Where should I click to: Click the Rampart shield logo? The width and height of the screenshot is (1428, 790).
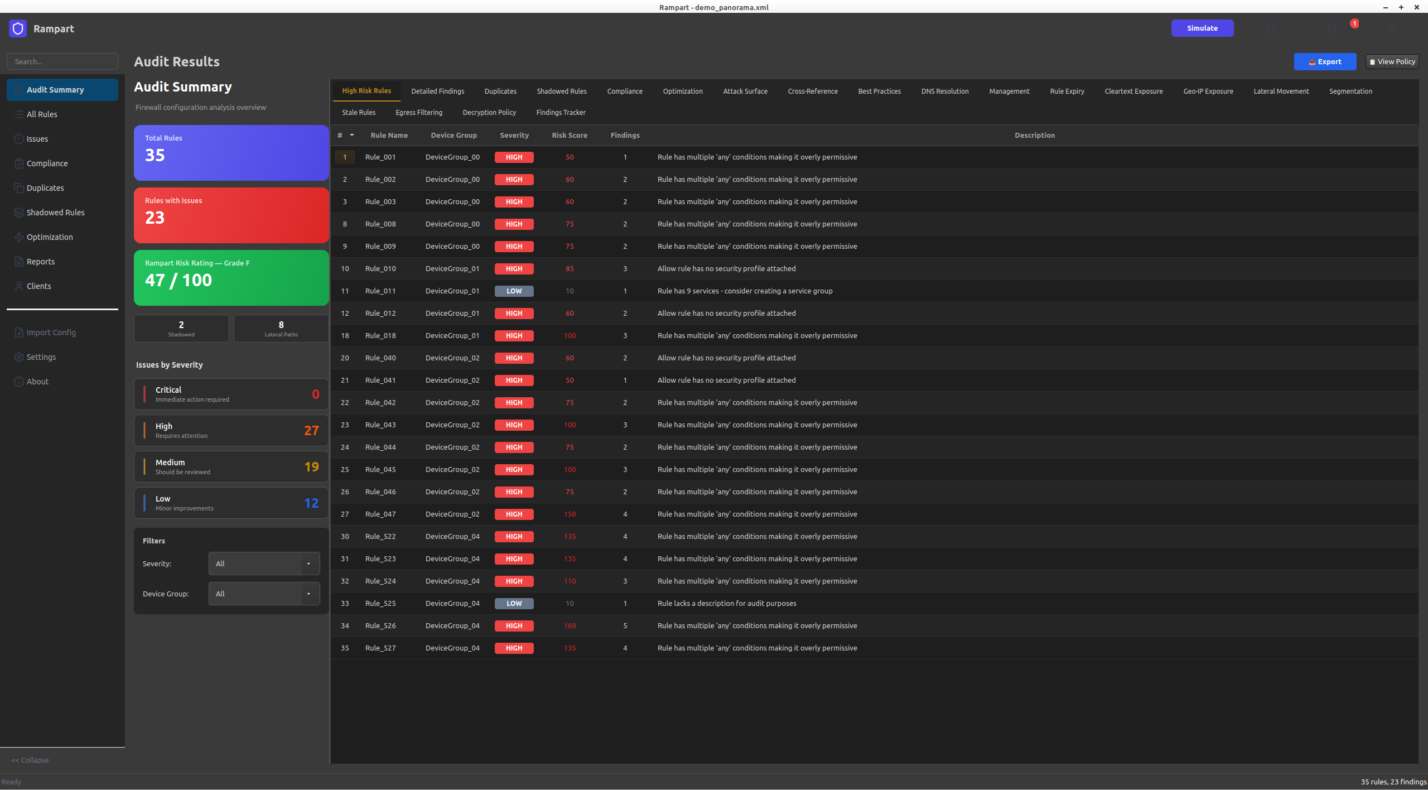point(17,28)
